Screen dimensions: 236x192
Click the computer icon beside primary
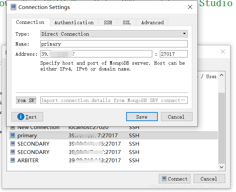click(x=13, y=135)
